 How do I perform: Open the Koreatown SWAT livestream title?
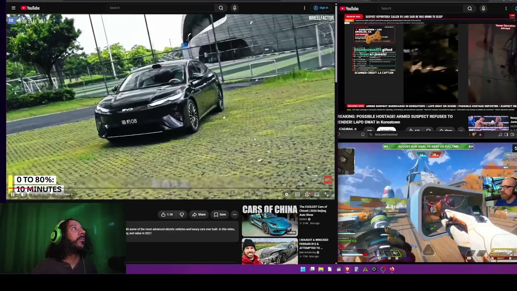395,119
